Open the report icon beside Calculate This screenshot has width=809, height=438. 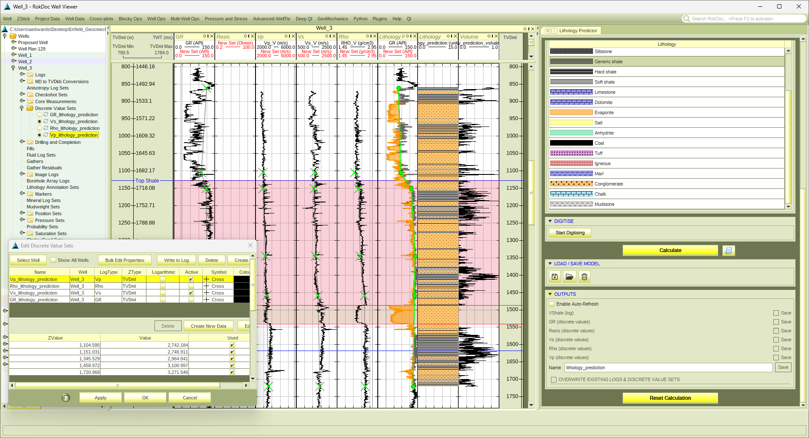tap(729, 250)
